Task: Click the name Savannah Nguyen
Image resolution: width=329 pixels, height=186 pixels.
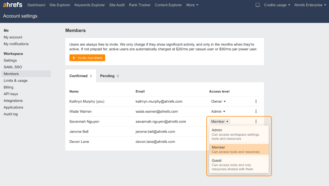Action: [84, 121]
